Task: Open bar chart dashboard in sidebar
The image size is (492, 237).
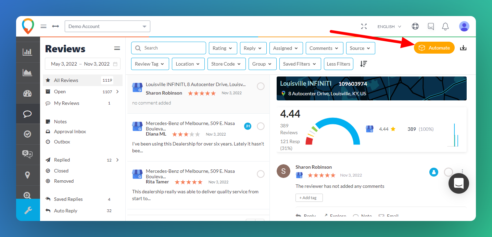Action: (x=27, y=52)
